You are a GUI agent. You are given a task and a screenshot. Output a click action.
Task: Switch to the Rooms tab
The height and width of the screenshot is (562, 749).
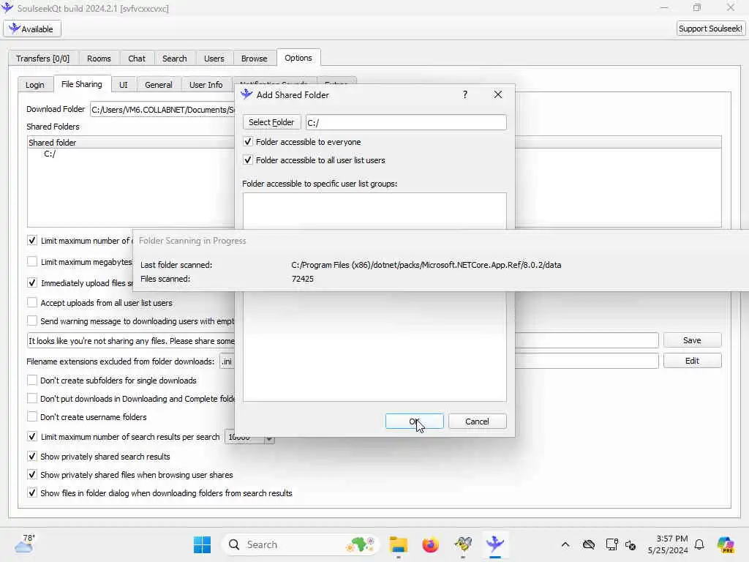(99, 59)
